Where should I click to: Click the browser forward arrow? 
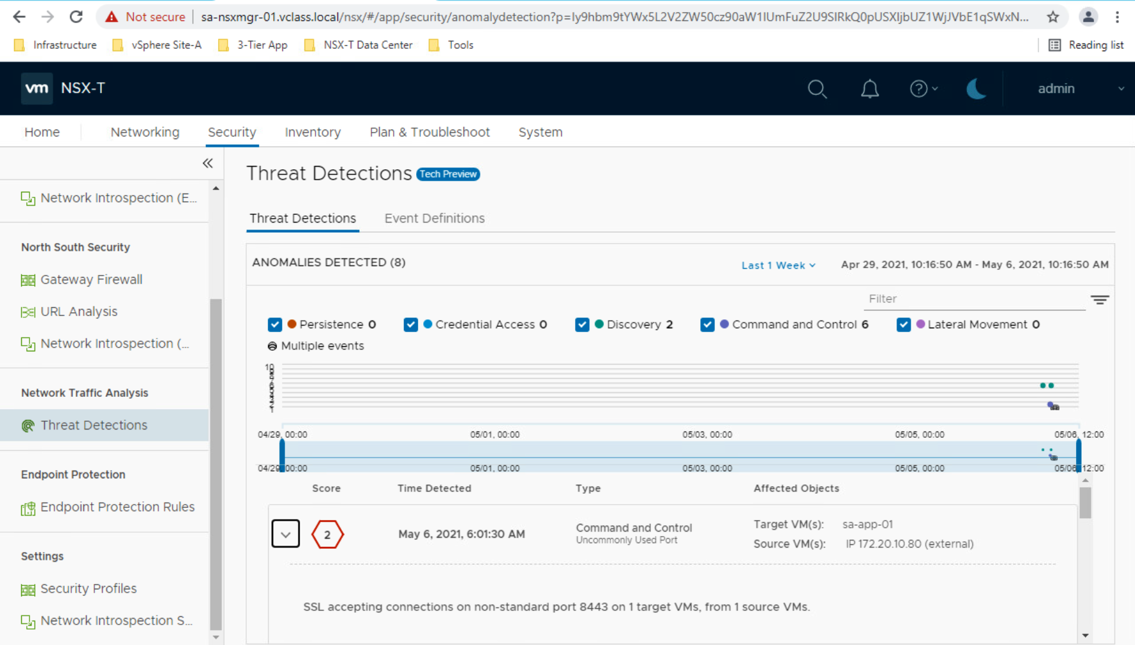pyautogui.click(x=47, y=17)
